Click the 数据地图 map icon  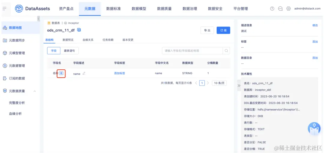click(5, 28)
